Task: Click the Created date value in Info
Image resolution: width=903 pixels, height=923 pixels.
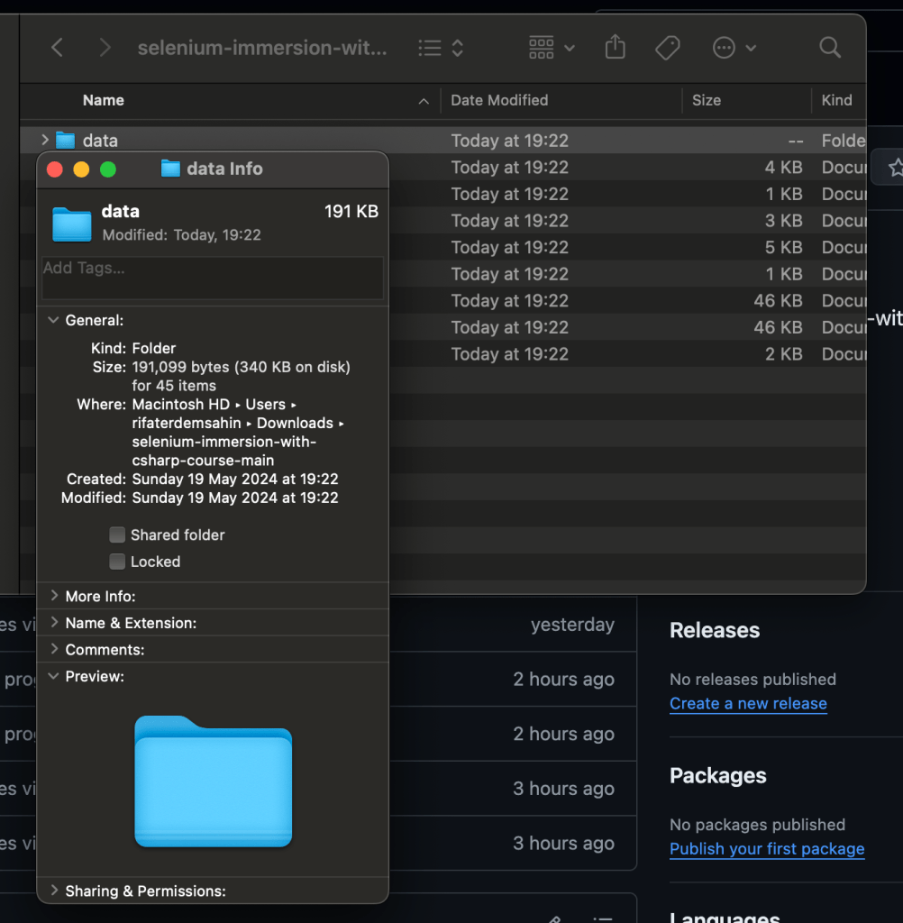Action: pyautogui.click(x=235, y=480)
